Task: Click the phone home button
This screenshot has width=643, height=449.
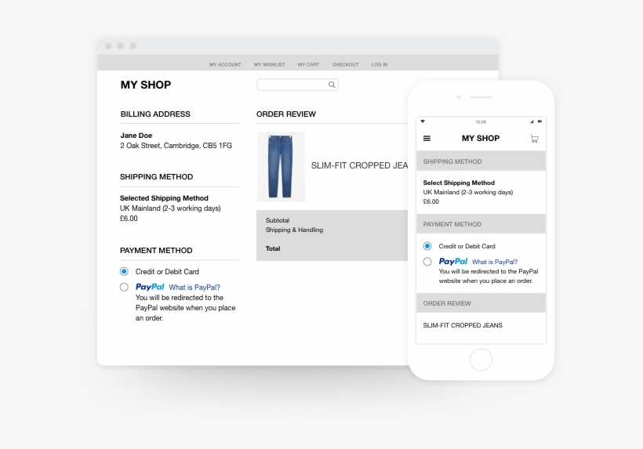Action: click(481, 360)
